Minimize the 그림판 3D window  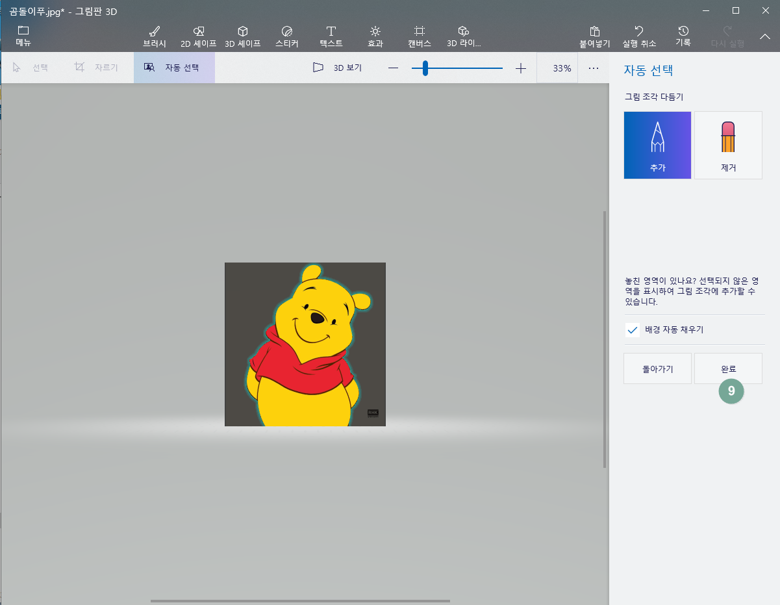706,10
